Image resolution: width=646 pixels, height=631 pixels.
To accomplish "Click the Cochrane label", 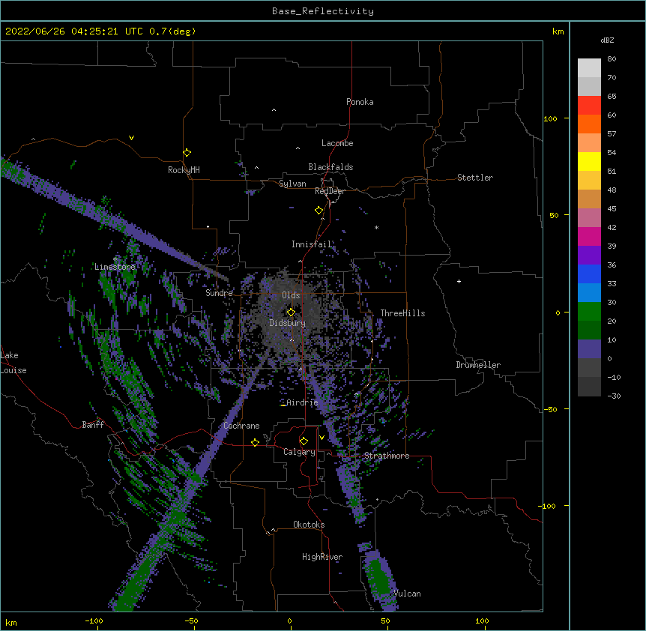I will [241, 426].
